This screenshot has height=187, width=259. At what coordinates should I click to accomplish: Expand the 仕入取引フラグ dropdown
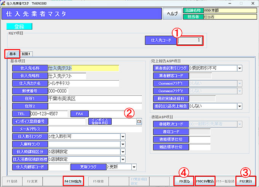click(x=123, y=136)
